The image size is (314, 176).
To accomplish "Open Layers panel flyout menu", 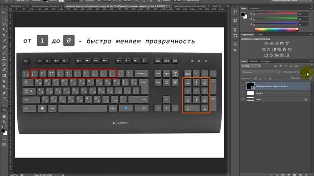I will [312, 61].
